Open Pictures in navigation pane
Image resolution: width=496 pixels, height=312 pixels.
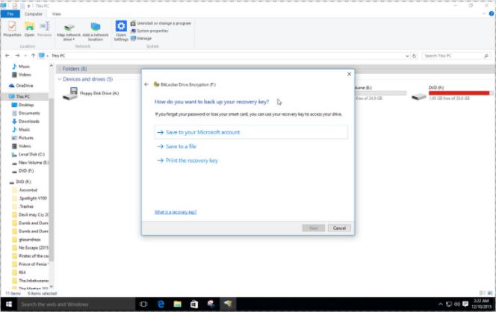coord(22,138)
